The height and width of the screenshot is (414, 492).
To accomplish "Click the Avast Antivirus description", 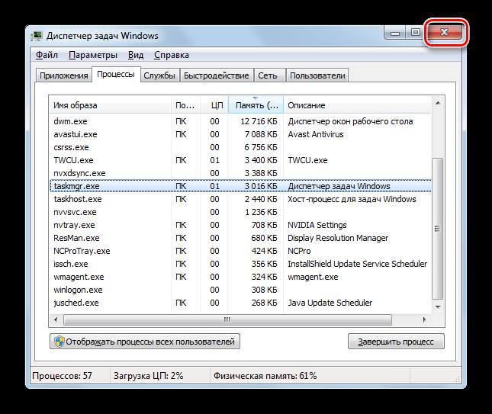I will coord(316,134).
